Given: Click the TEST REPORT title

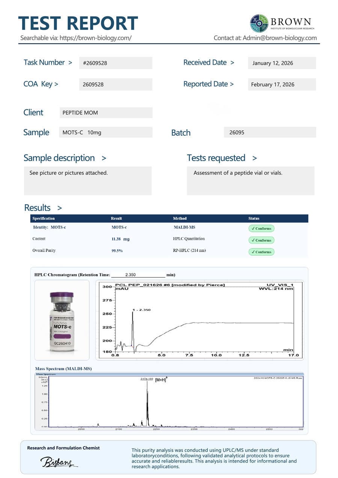Looking at the screenshot, I should click(x=78, y=23).
